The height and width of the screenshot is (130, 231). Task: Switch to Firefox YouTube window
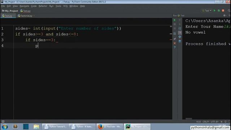coord(110,127)
